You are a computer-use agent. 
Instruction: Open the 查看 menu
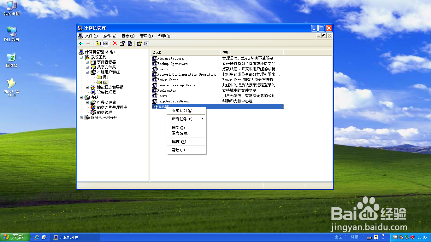128,36
